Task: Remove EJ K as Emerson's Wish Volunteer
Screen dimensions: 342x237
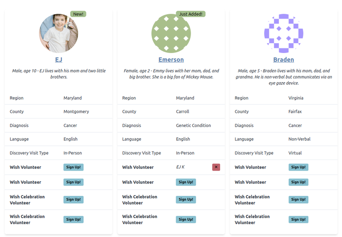Action: point(216,167)
